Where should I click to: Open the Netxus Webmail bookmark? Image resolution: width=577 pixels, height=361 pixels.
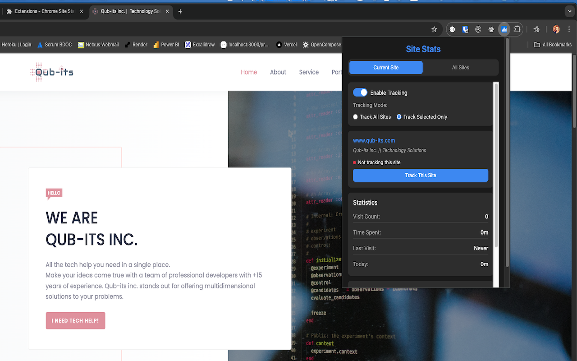pos(98,45)
